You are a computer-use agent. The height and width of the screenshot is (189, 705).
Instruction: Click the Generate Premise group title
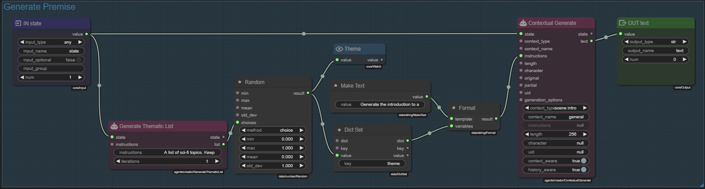[39, 7]
